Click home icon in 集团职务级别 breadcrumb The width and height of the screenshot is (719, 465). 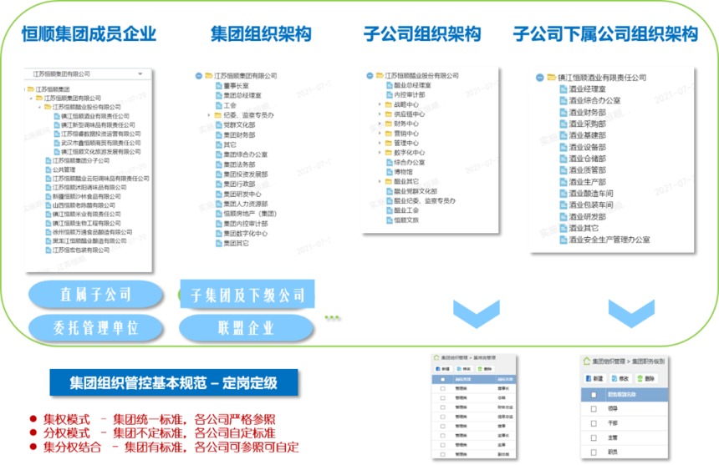click(x=586, y=361)
